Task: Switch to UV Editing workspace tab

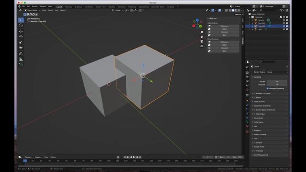Action: click(x=89, y=7)
